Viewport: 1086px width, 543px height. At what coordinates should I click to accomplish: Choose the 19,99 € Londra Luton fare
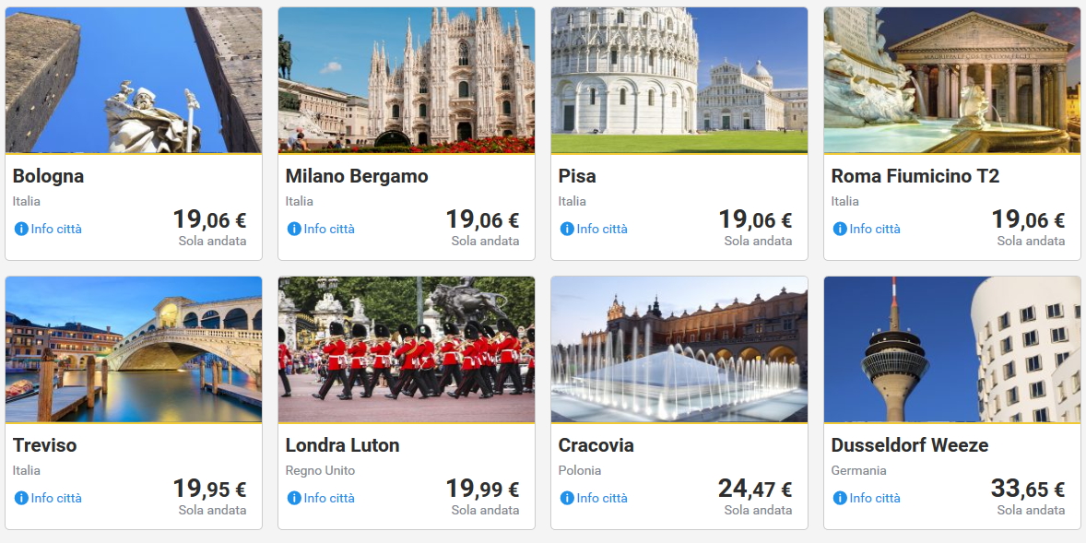482,490
